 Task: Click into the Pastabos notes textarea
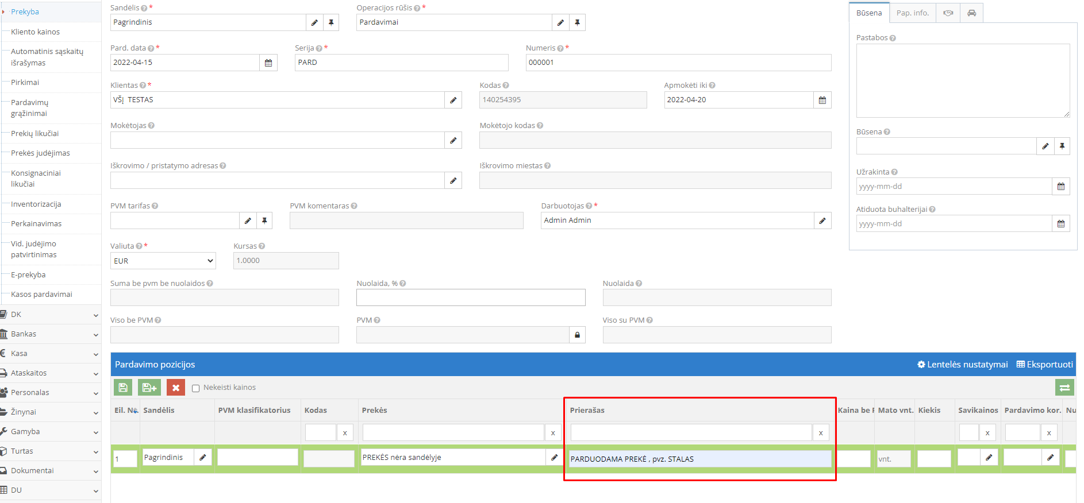click(963, 80)
